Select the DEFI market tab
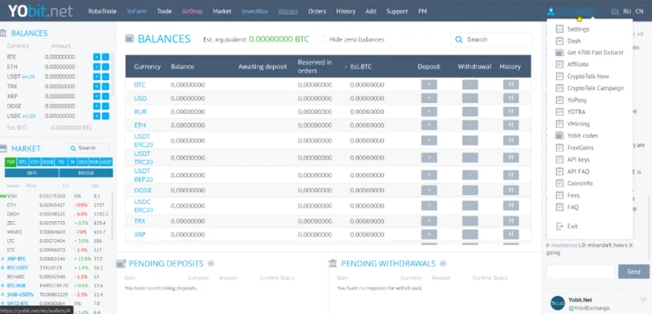The image size is (652, 314). [32, 173]
